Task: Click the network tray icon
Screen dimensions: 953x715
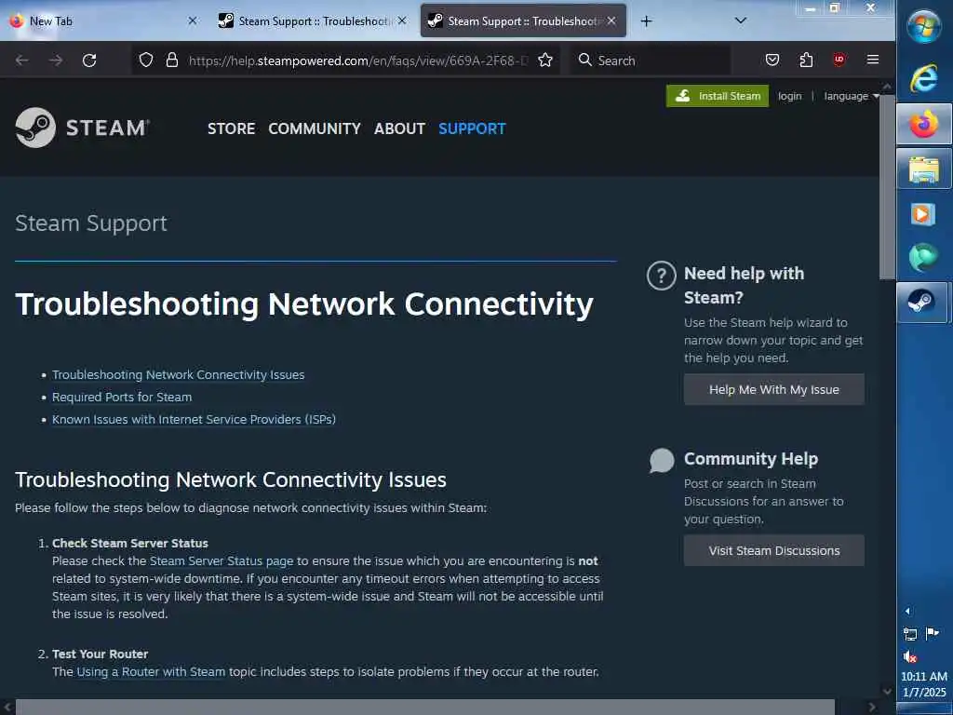Action: click(x=910, y=634)
